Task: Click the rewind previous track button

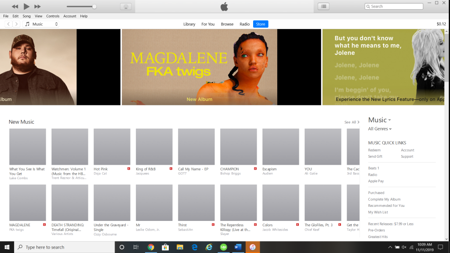Action: [x=15, y=6]
